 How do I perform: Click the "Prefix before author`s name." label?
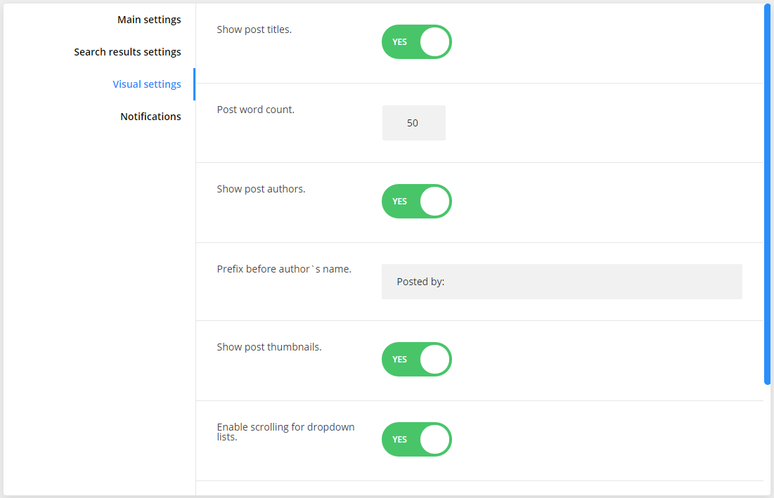click(284, 269)
